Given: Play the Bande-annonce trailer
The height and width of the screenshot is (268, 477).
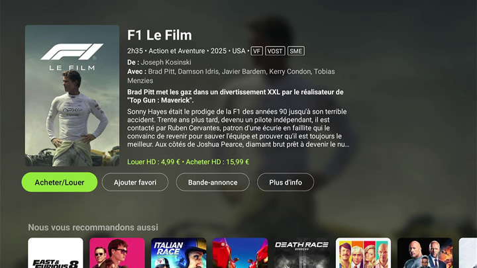Looking at the screenshot, I should pos(213,182).
